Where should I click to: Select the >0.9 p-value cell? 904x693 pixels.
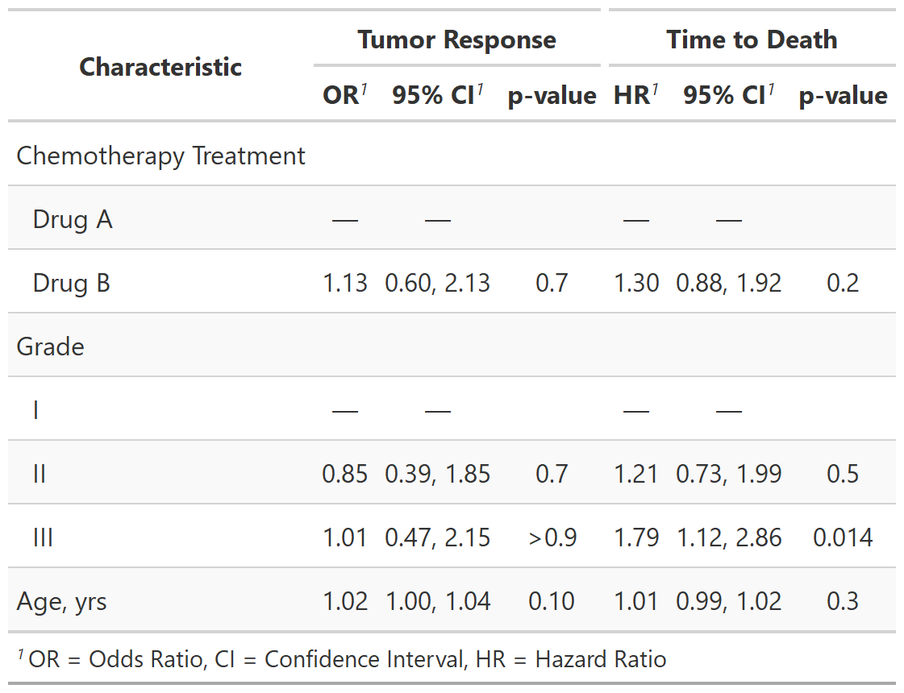point(552,537)
